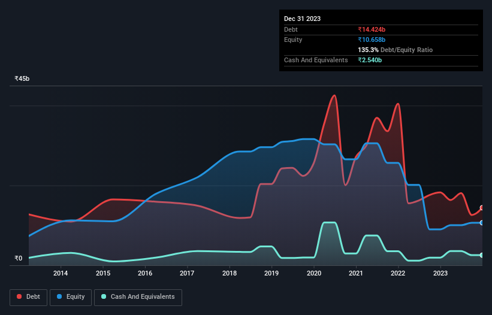492x315 pixels.
Task: Click the 2018 x-axis label
Action: 230,273
